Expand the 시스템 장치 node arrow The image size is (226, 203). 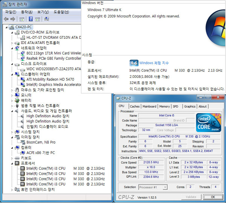click(12, 132)
